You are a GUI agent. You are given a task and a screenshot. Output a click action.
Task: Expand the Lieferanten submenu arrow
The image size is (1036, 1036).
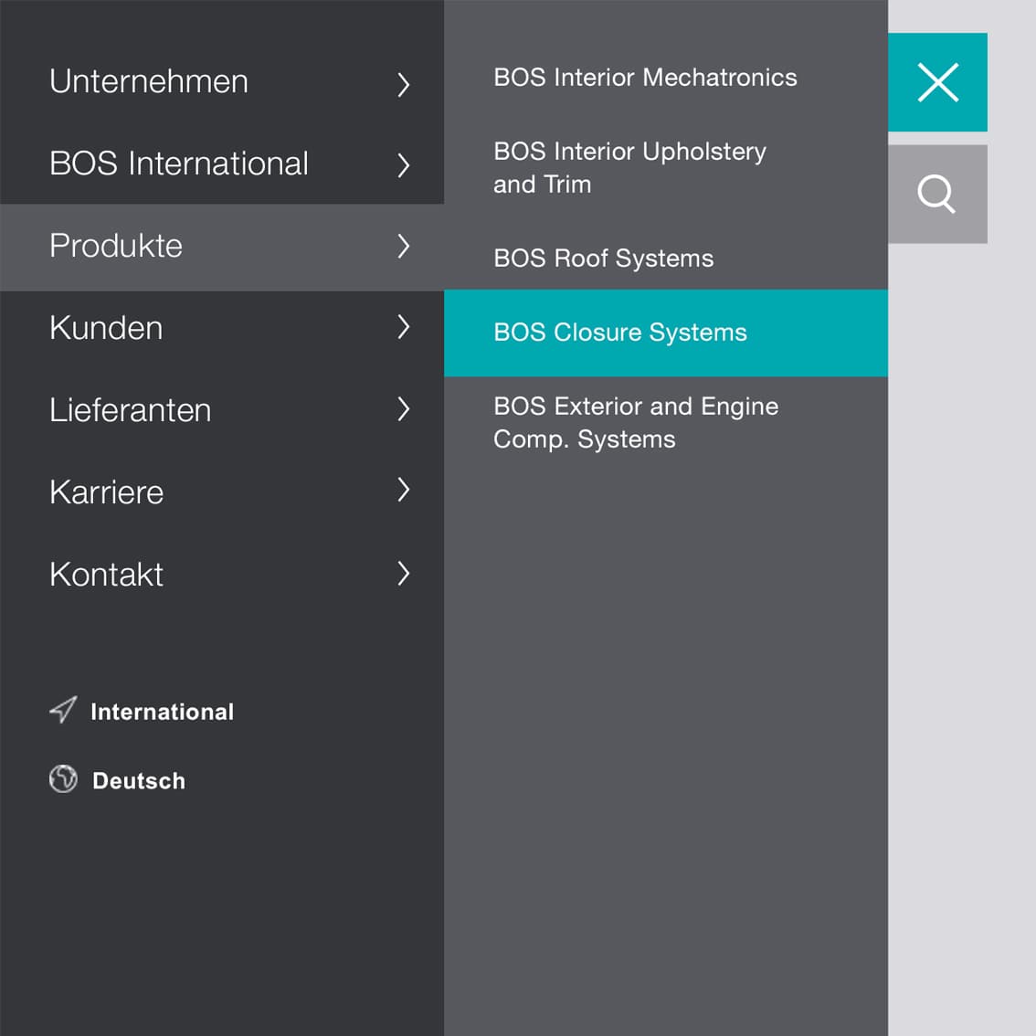pos(403,409)
